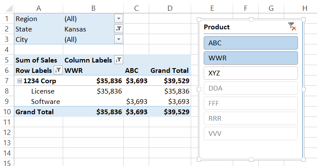Screen dimensions: 317x166
Task: Select the Grand Total row label
Action: pos(38,112)
